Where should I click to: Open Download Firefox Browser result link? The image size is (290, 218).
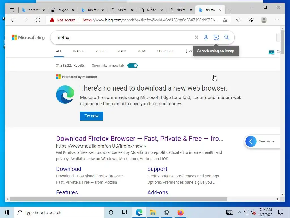(x=140, y=139)
